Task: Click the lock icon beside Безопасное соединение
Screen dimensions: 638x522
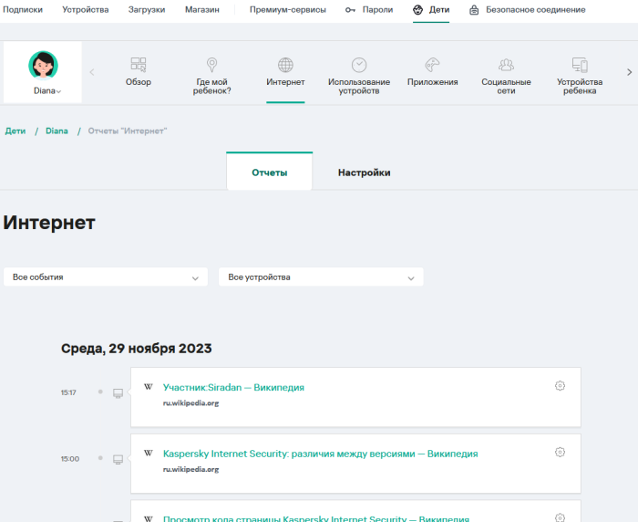Action: coord(474,10)
